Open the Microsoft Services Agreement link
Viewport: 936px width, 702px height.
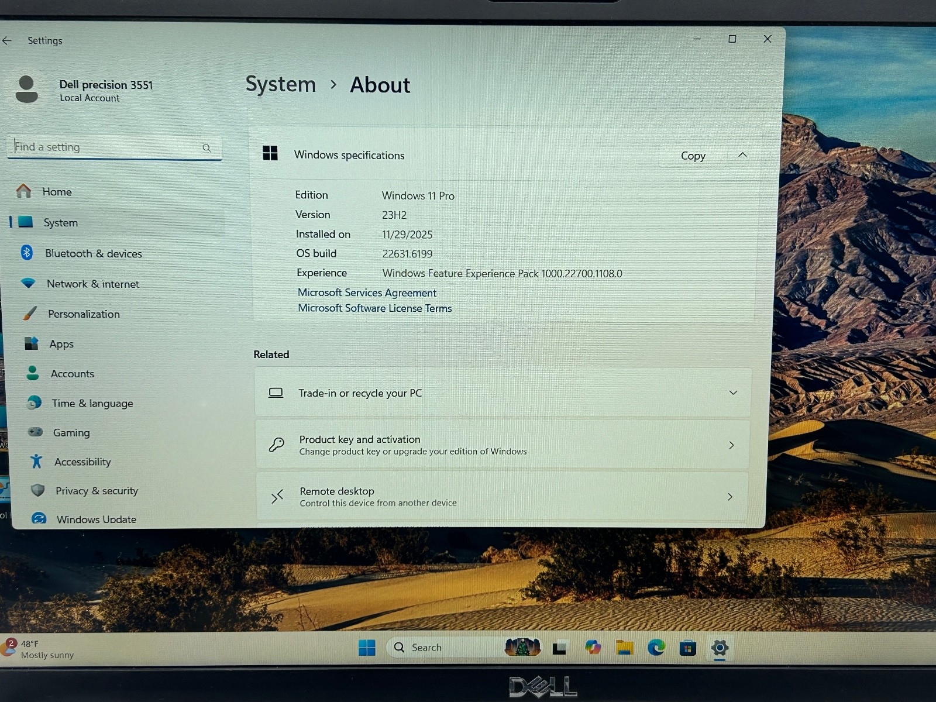pos(367,292)
